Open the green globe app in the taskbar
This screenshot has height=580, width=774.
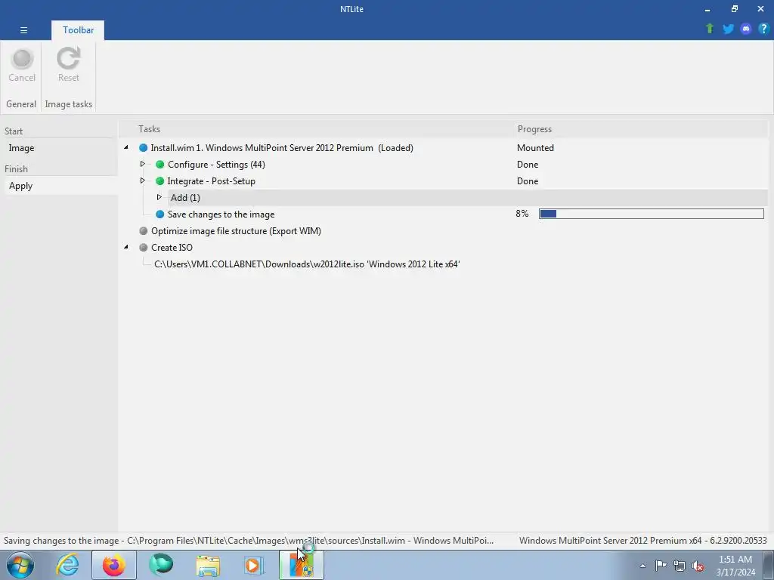(x=161, y=565)
